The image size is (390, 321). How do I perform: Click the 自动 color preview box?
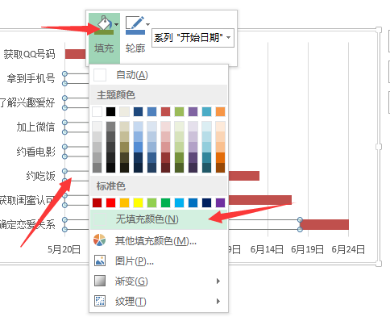(x=100, y=75)
